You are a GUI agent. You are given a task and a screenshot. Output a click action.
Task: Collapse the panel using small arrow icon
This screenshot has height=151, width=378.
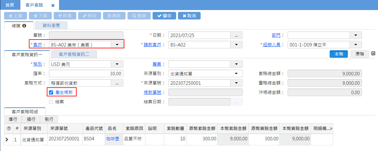[x=373, y=54]
